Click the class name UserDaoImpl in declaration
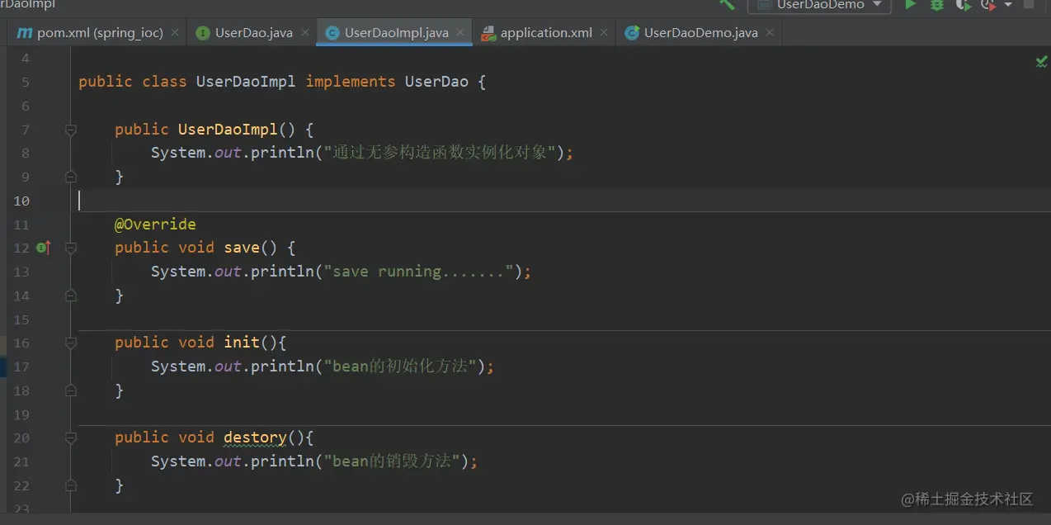This screenshot has width=1051, height=525. 246,82
